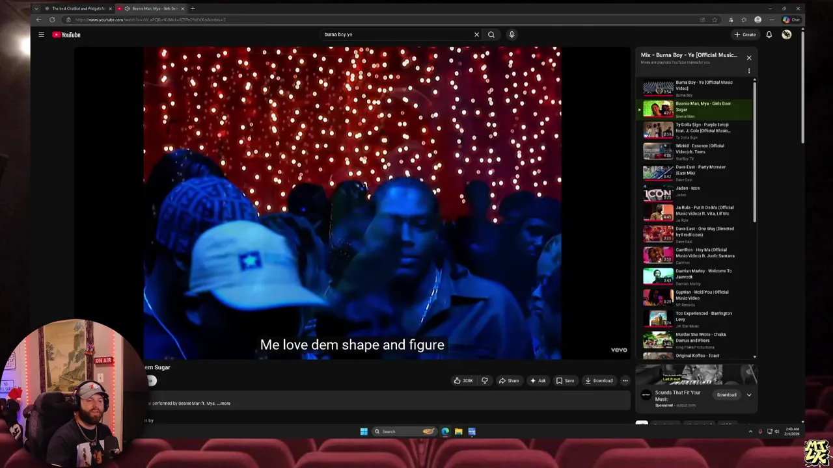This screenshot has width=833, height=468.
Task: Play Ty Dolla Sign - Purple Emoji
Action: [x=695, y=131]
